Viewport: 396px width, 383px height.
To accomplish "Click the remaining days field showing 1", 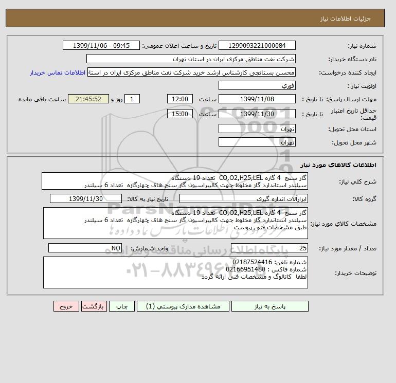I will coord(132,99).
